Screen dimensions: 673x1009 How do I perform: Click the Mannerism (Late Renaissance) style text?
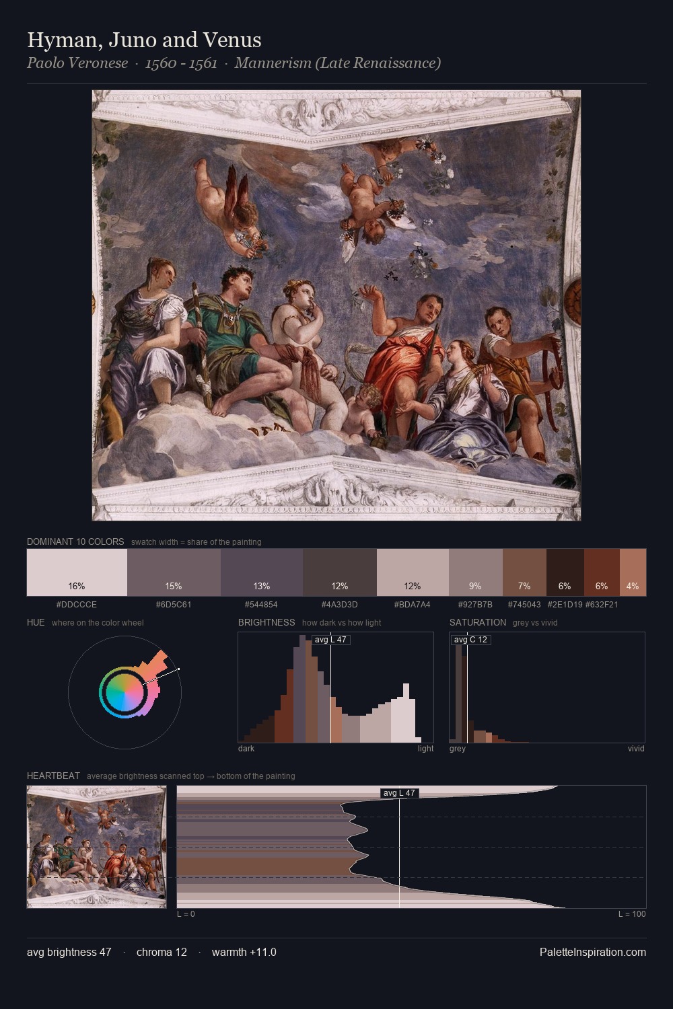click(338, 63)
